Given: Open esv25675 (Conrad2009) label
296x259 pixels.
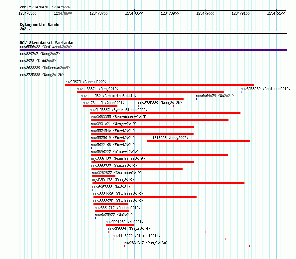Looking at the screenshot, I should (x=85, y=82).
